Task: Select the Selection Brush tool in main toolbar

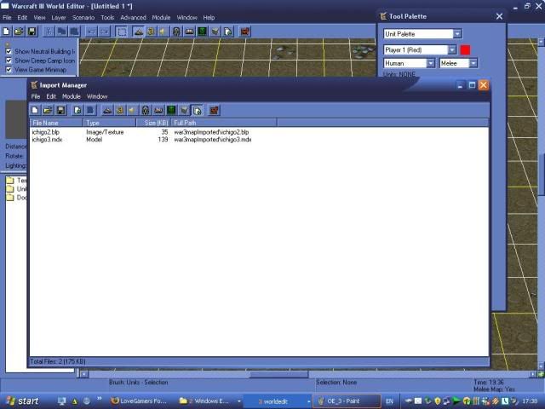Action: click(122, 32)
